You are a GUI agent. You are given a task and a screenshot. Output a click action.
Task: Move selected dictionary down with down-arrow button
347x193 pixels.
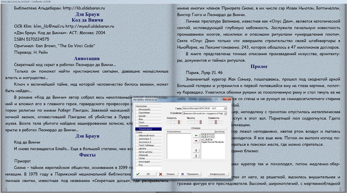pyautogui.click(x=196, y=156)
